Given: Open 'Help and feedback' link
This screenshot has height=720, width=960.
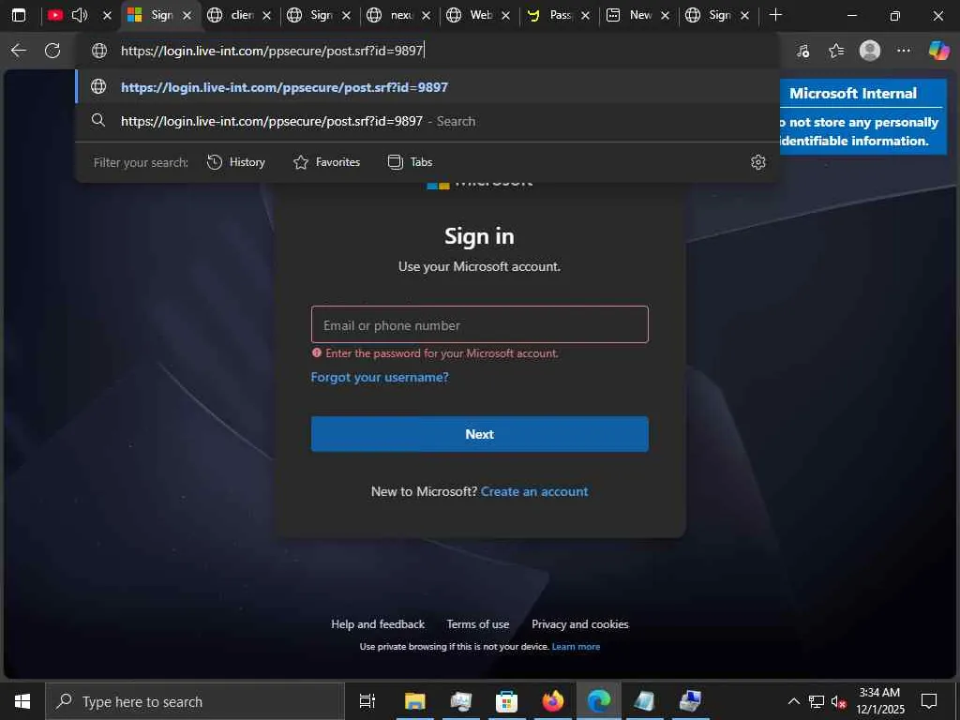Looking at the screenshot, I should (x=378, y=624).
